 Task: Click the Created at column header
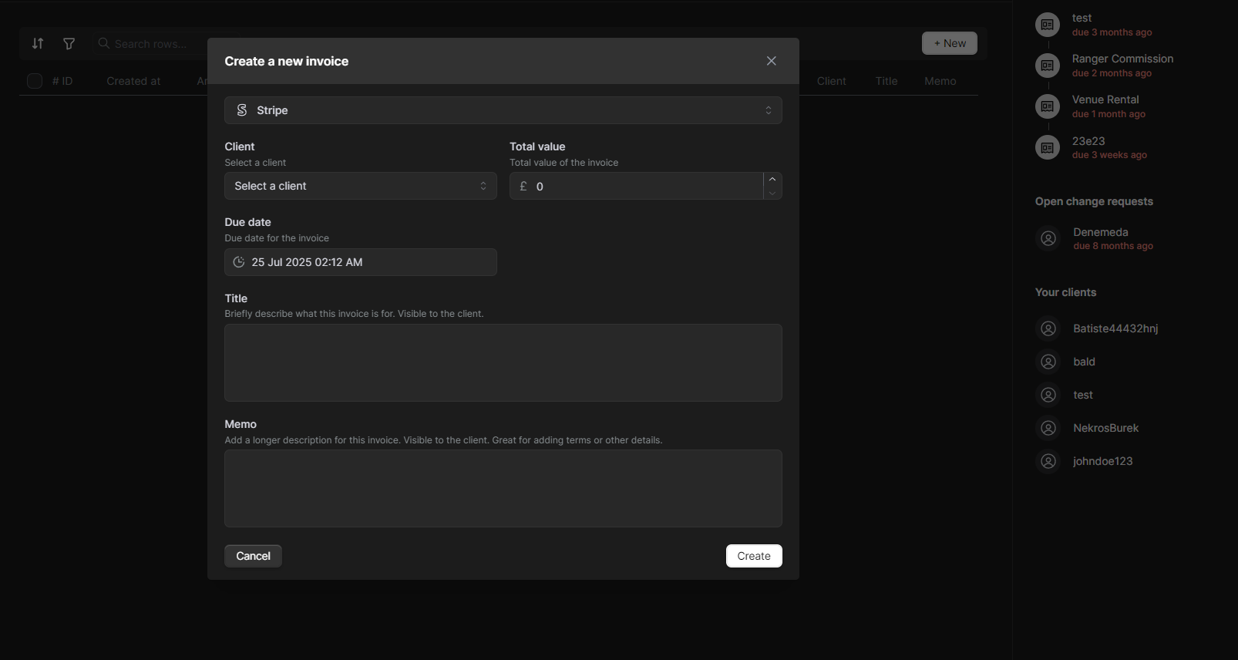pyautogui.click(x=133, y=81)
